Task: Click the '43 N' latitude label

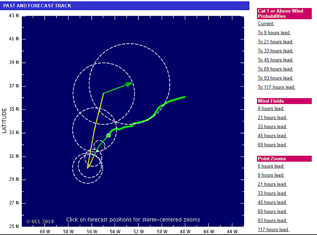Action: [x=14, y=16]
